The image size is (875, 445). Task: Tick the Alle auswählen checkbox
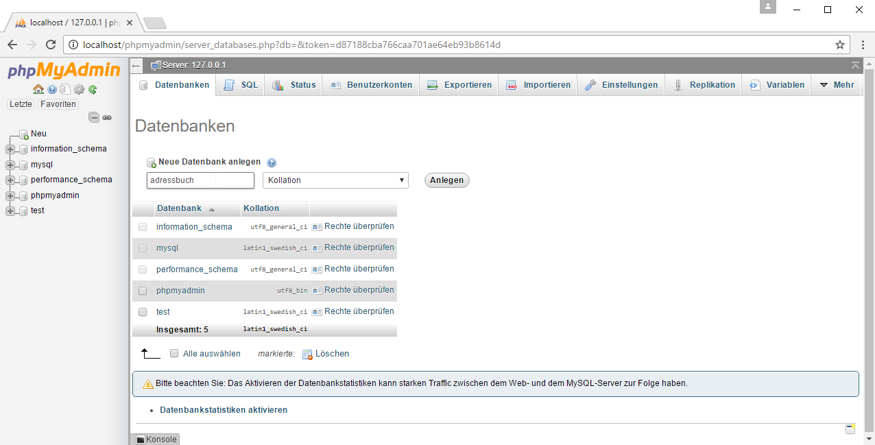pos(174,354)
